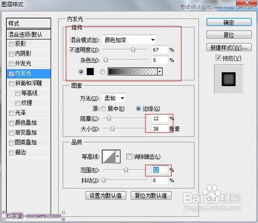Enable the 光泽 satin checkbox

(11, 113)
